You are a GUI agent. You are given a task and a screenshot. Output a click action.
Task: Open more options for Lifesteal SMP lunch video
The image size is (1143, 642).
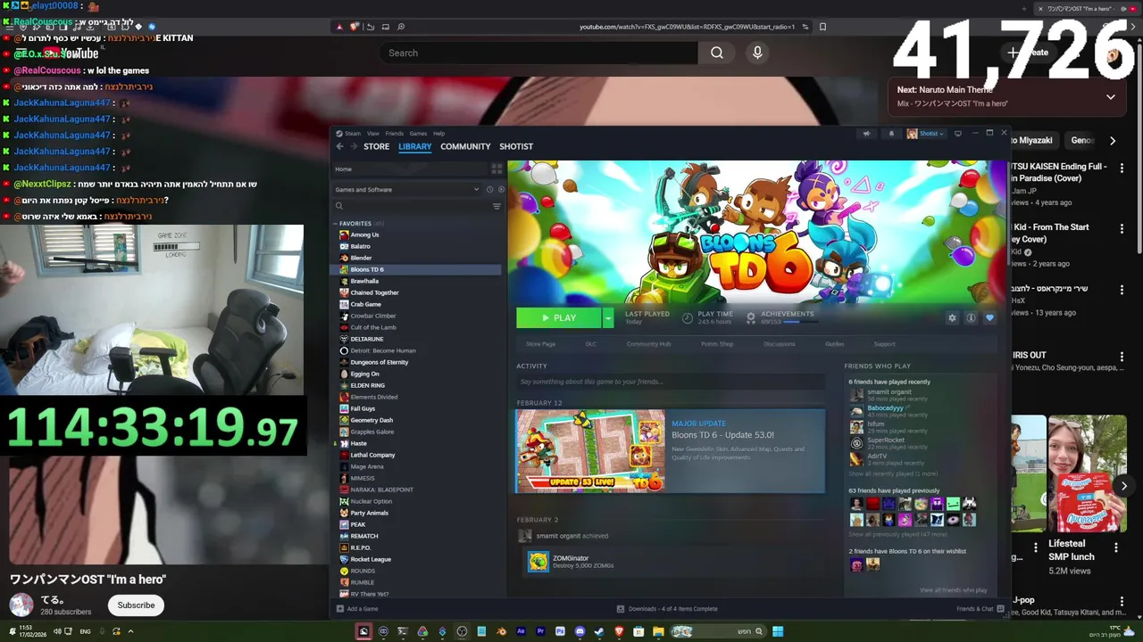[1116, 547]
